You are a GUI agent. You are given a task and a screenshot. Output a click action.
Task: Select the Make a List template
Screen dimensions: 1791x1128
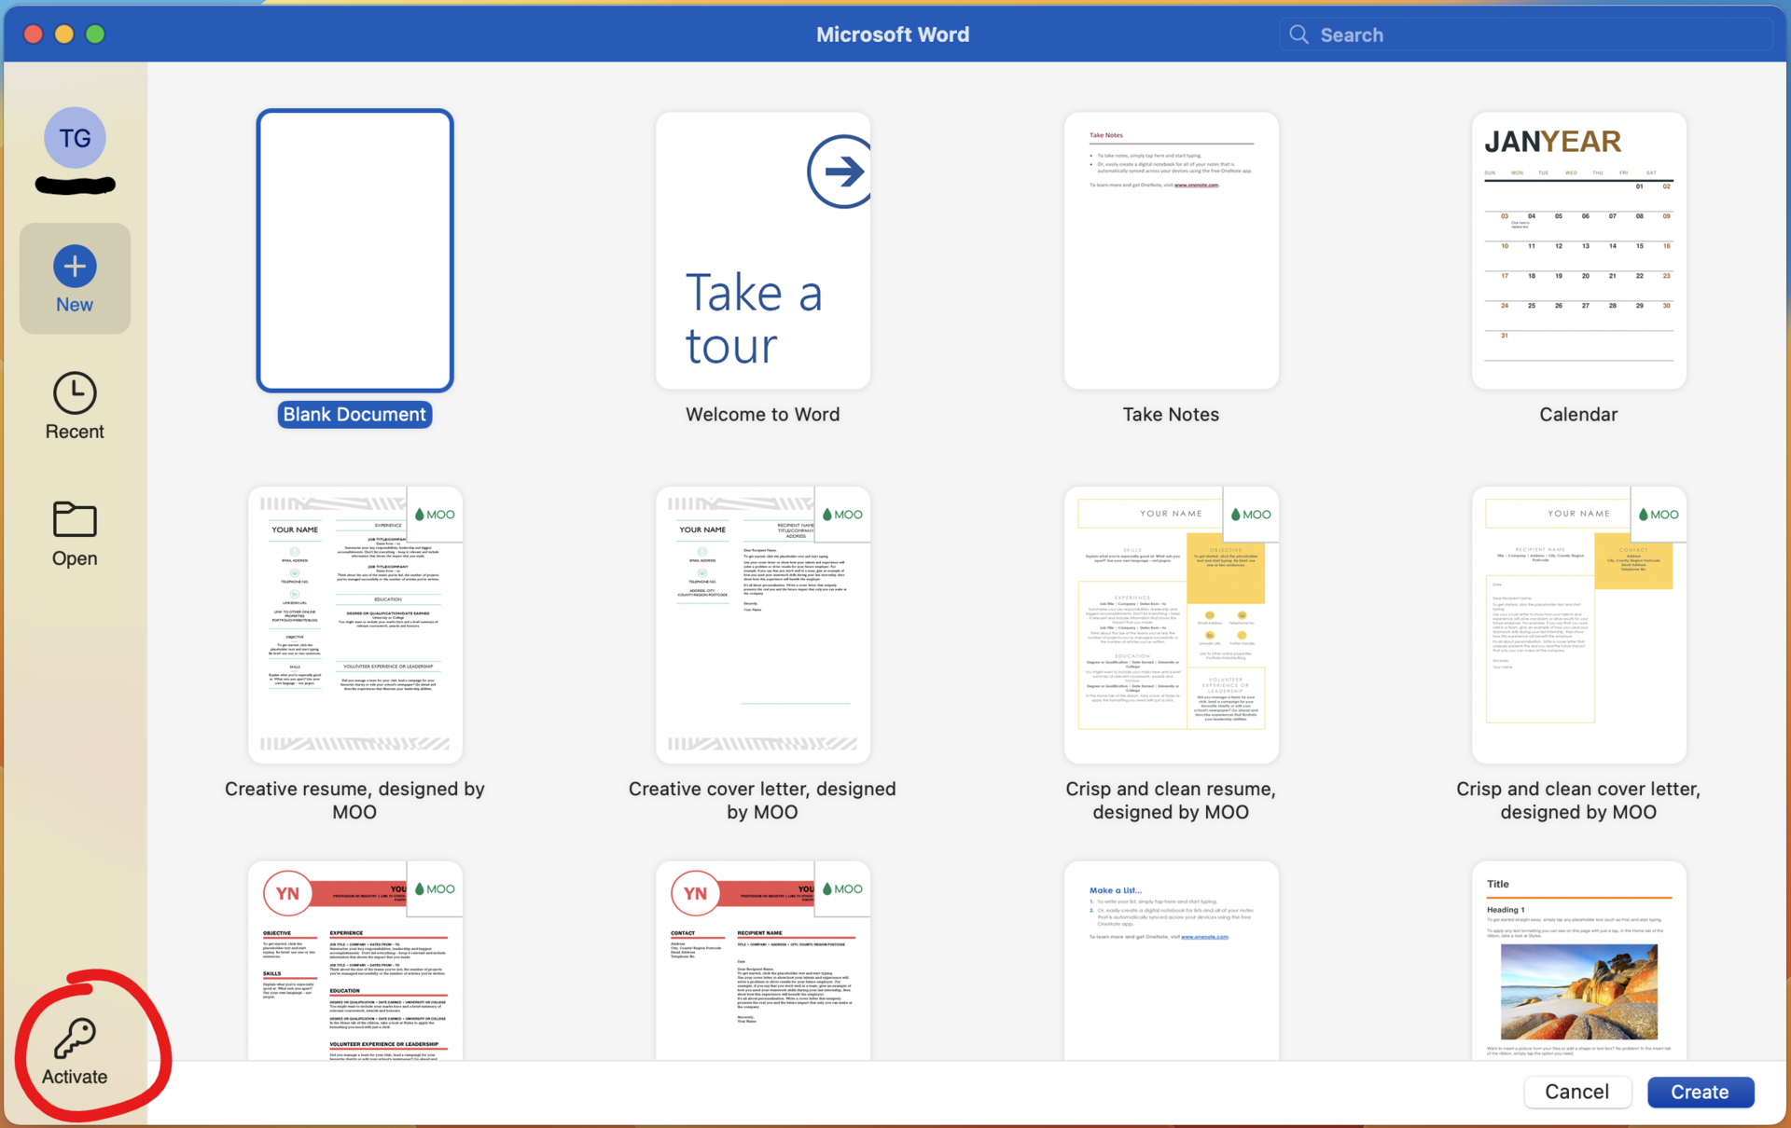(1171, 960)
